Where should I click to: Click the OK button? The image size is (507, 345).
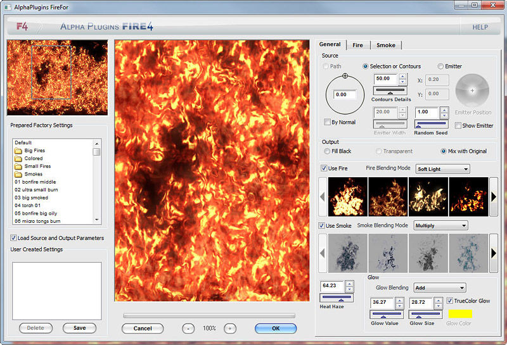276,329
